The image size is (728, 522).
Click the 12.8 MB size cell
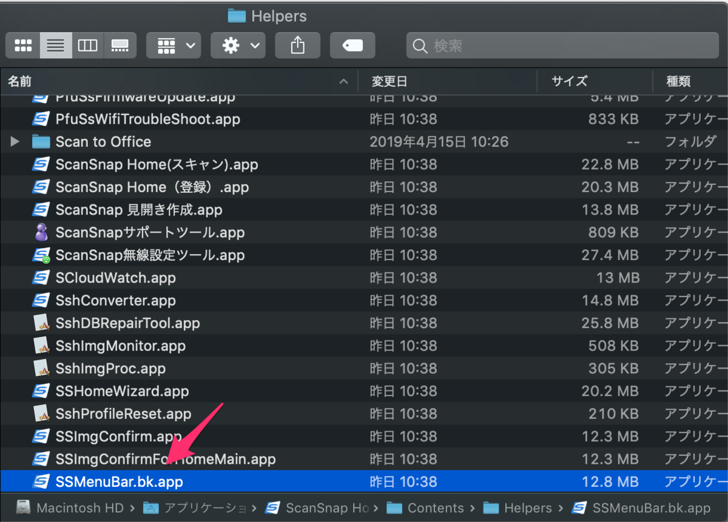tap(610, 482)
